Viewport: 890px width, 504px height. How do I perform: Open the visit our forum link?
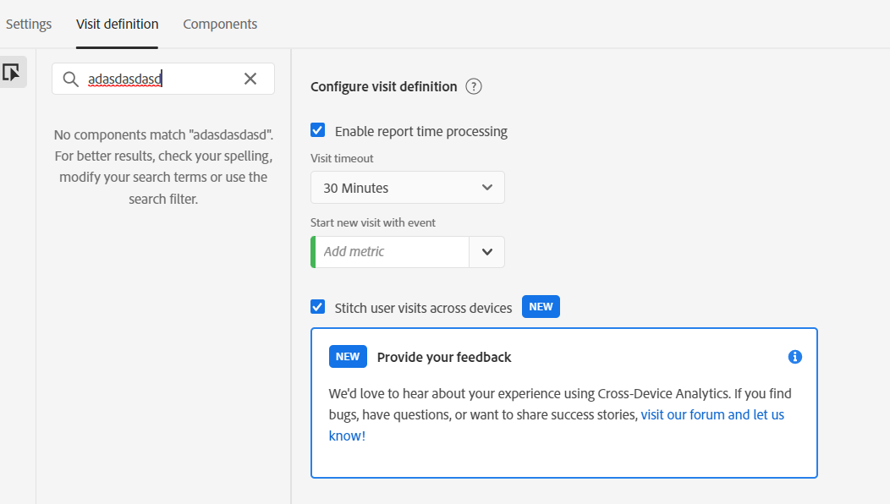711,414
